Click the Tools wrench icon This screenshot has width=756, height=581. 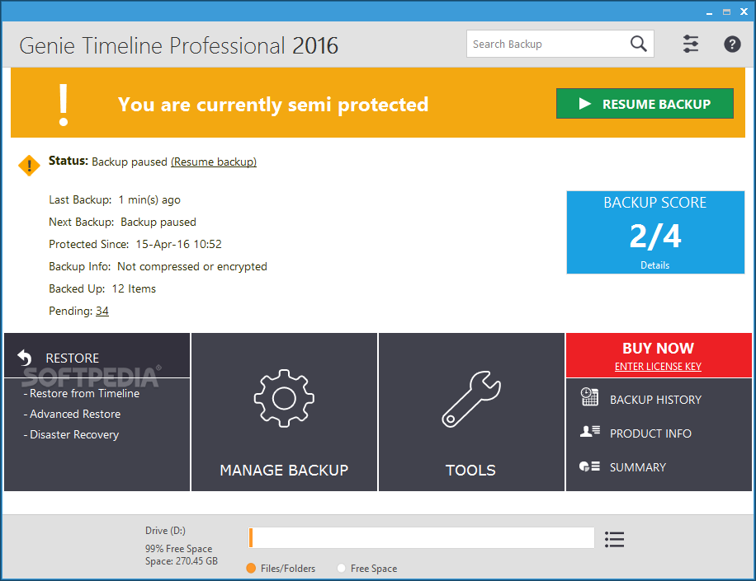[x=471, y=399]
